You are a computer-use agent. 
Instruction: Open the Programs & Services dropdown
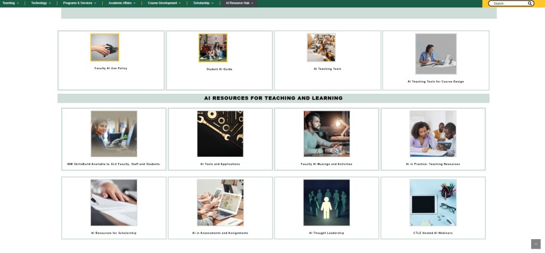click(79, 3)
